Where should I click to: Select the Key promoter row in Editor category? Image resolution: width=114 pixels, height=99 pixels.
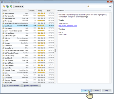[x=28, y=13]
